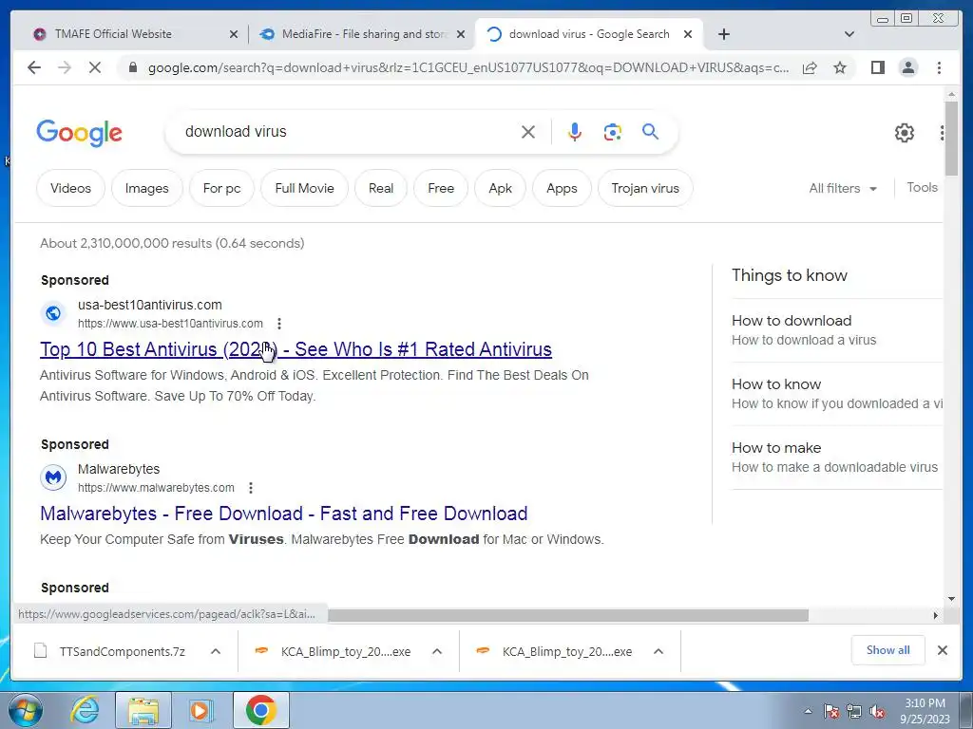Close the downloads bar

pyautogui.click(x=942, y=650)
